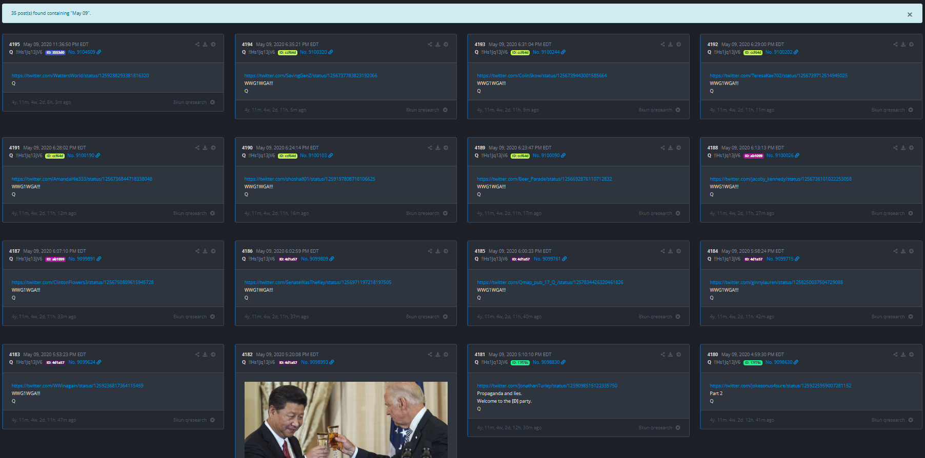925x458 pixels.
Task: Open the jokesonus4sure Twitter status link
Action: [x=780, y=386]
